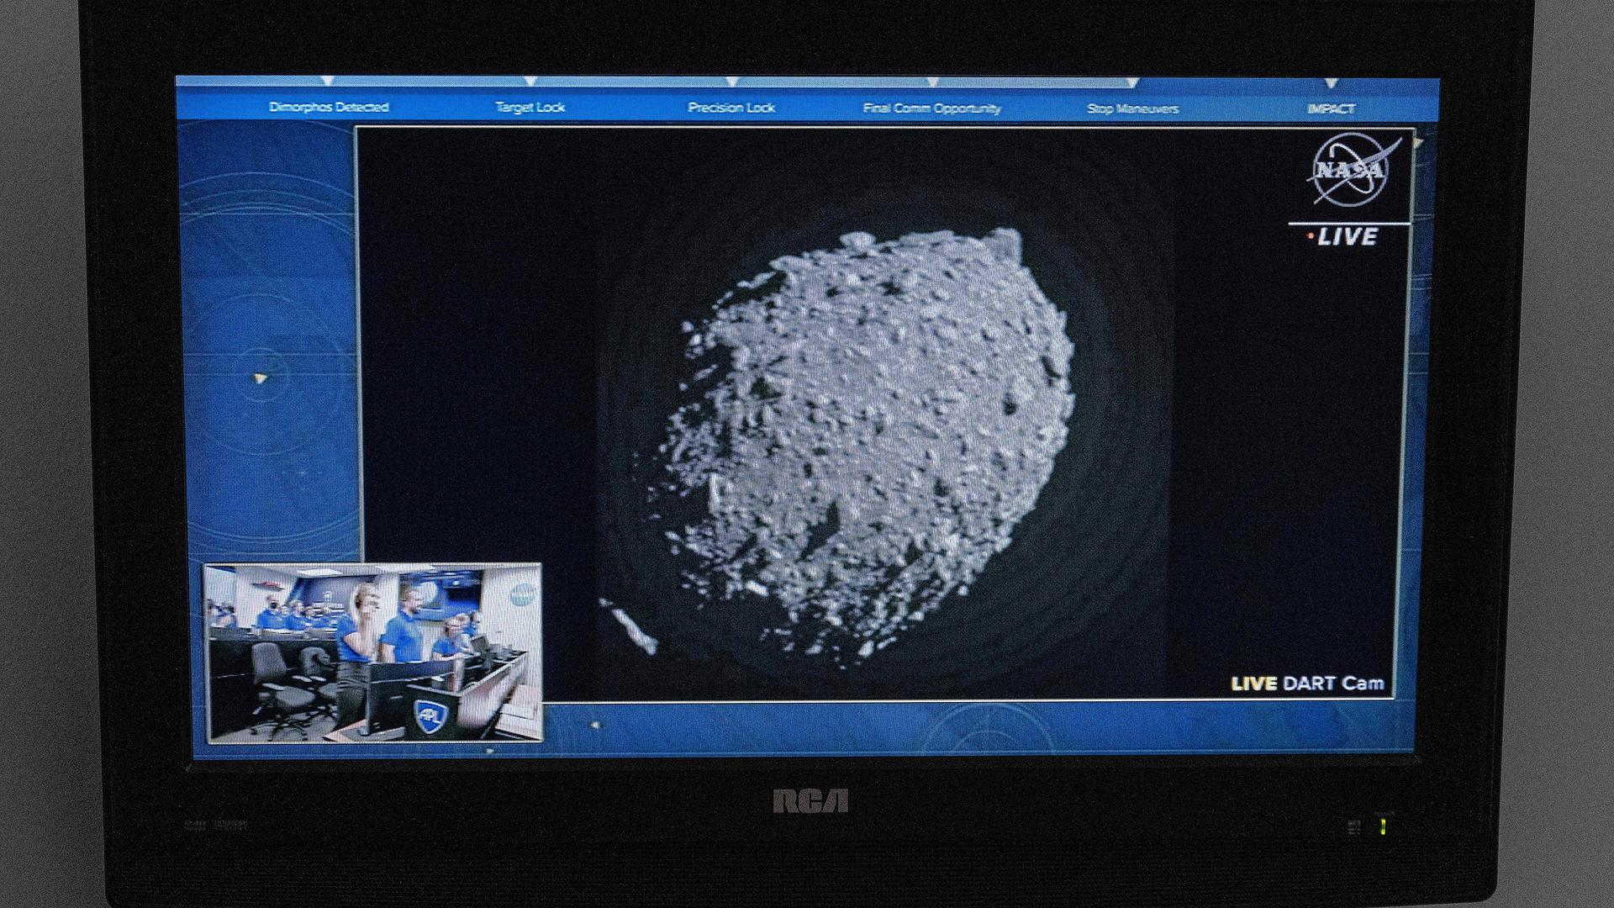This screenshot has height=908, width=1614.
Task: Click the Target Lock milestone label
Action: click(x=530, y=107)
